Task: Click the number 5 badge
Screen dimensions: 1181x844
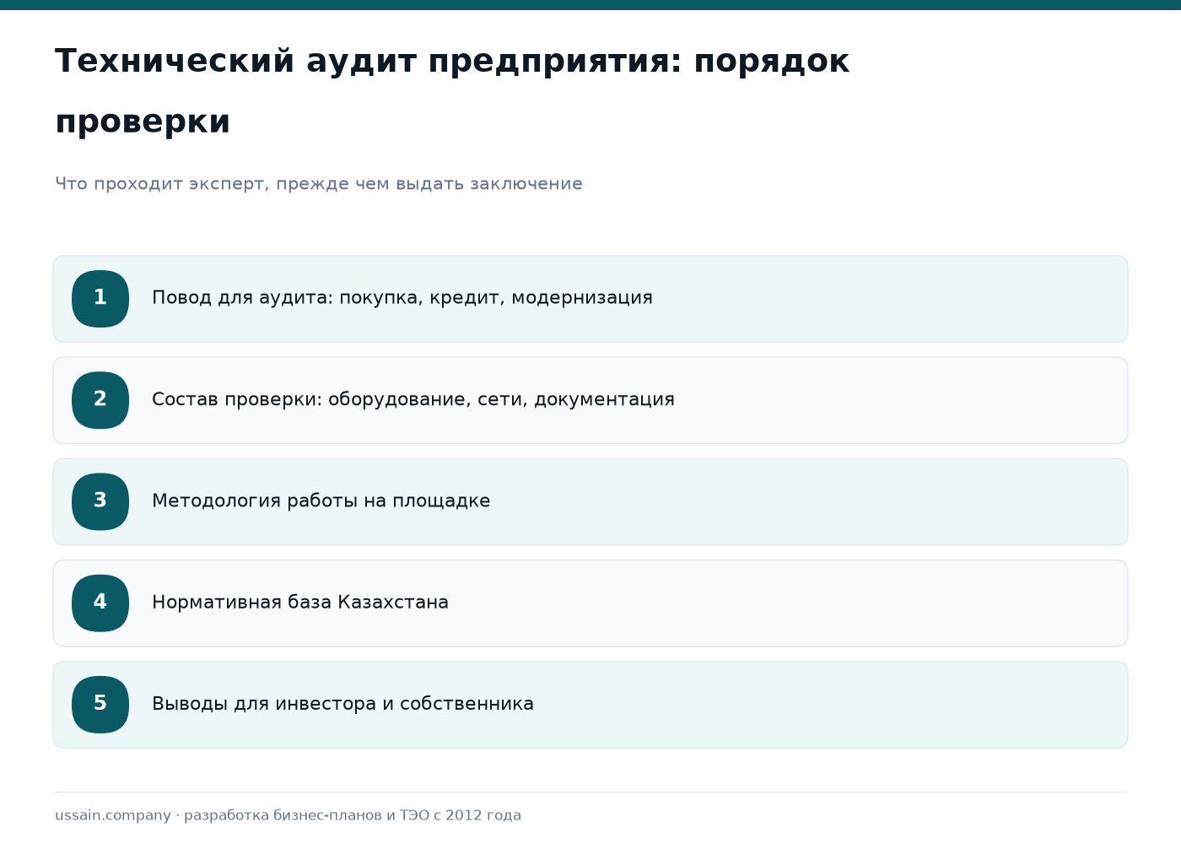Action: point(100,704)
